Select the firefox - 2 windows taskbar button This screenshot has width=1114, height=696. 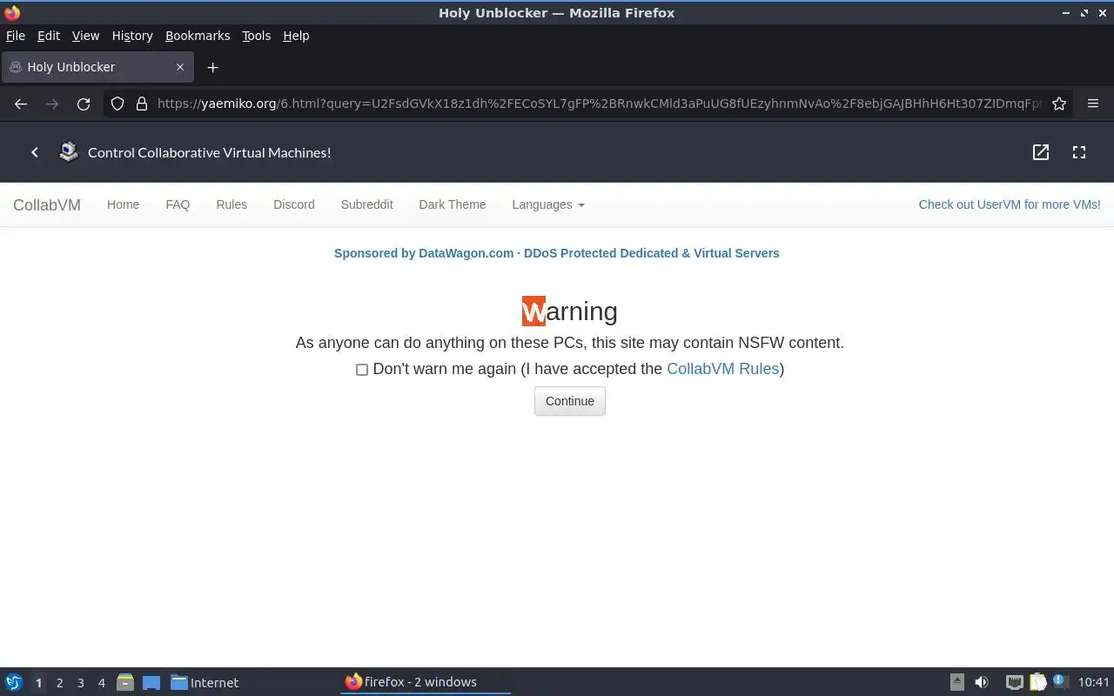[425, 682]
